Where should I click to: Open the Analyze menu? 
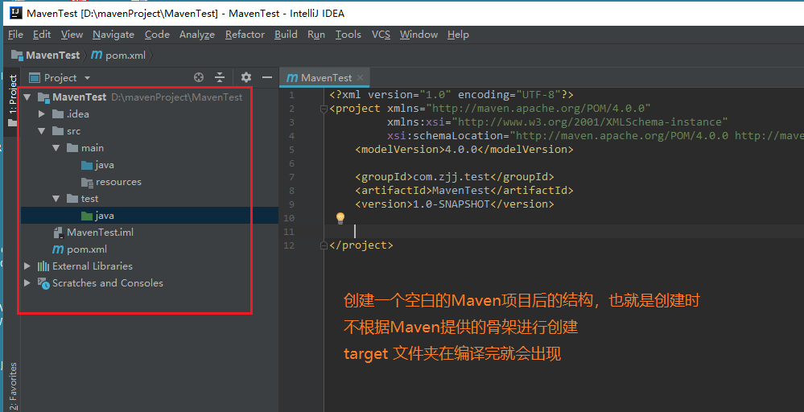coord(197,35)
